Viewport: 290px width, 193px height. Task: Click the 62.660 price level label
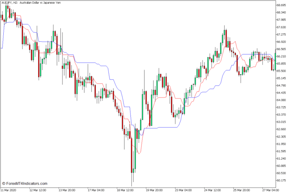(281, 129)
